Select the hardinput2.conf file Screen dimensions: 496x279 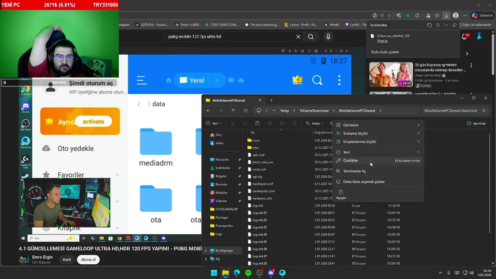coord(263,191)
